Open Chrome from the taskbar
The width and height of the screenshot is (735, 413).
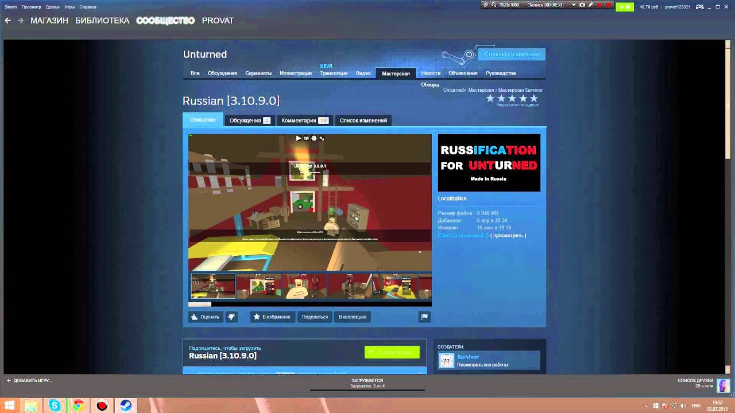[78, 406]
